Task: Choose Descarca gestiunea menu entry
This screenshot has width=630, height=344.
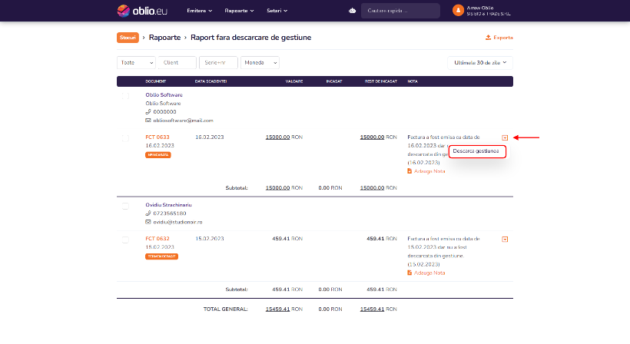Action: click(x=477, y=151)
